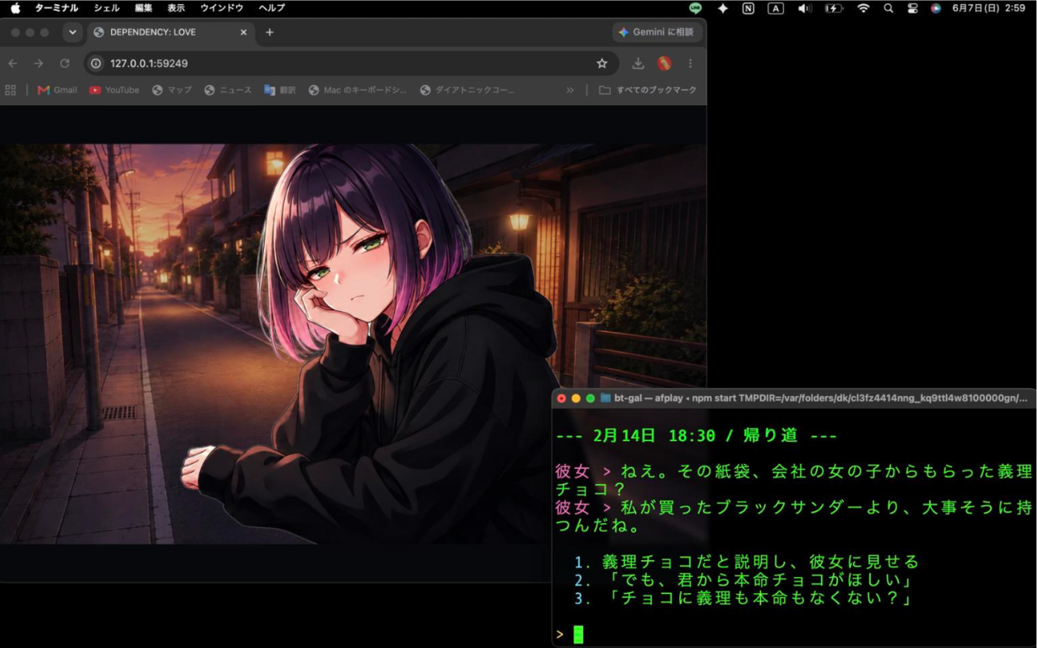Open the volume control in menu bar

point(805,8)
